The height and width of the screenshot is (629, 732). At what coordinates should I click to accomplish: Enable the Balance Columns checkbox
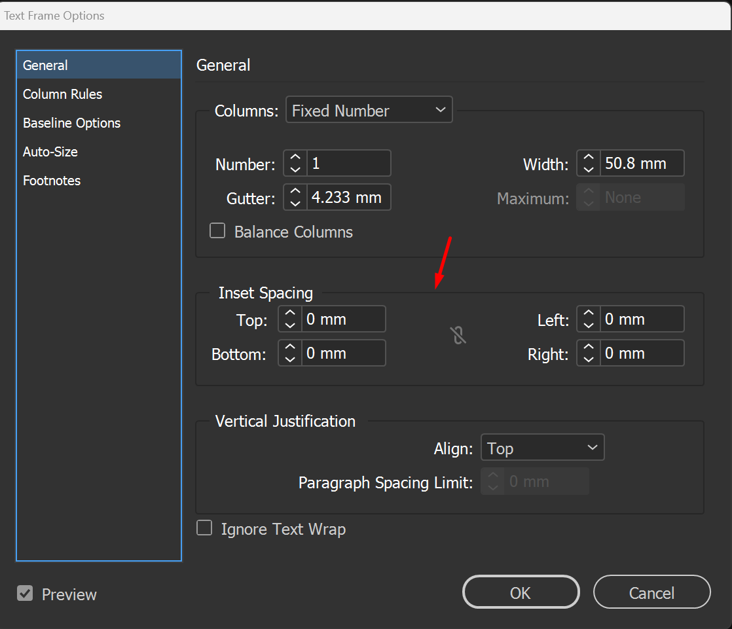pyautogui.click(x=217, y=231)
